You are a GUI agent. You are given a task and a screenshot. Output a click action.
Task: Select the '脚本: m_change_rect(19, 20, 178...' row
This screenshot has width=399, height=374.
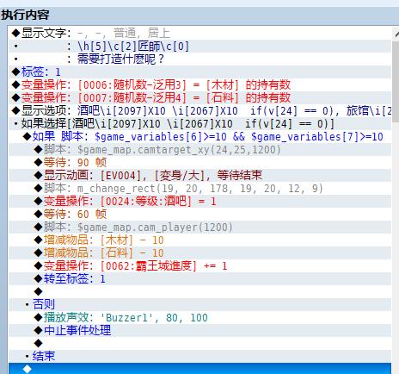coord(199,188)
